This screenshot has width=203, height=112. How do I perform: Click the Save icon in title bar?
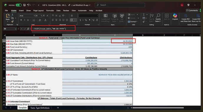[24, 5]
